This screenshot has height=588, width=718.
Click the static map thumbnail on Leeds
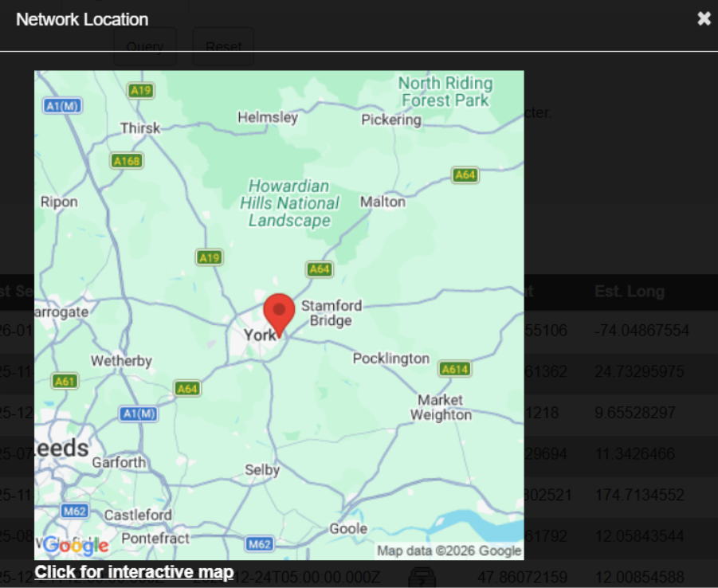(x=62, y=448)
